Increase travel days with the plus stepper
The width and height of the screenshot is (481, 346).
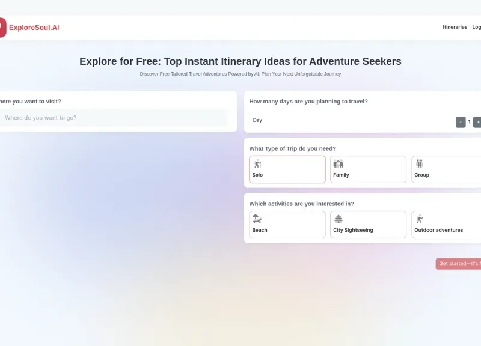click(477, 121)
